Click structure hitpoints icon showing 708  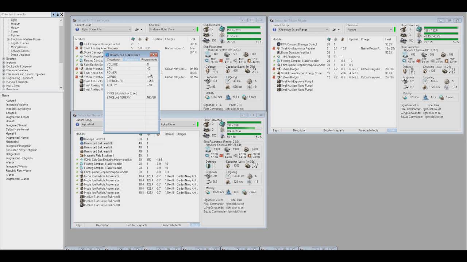[443, 55]
